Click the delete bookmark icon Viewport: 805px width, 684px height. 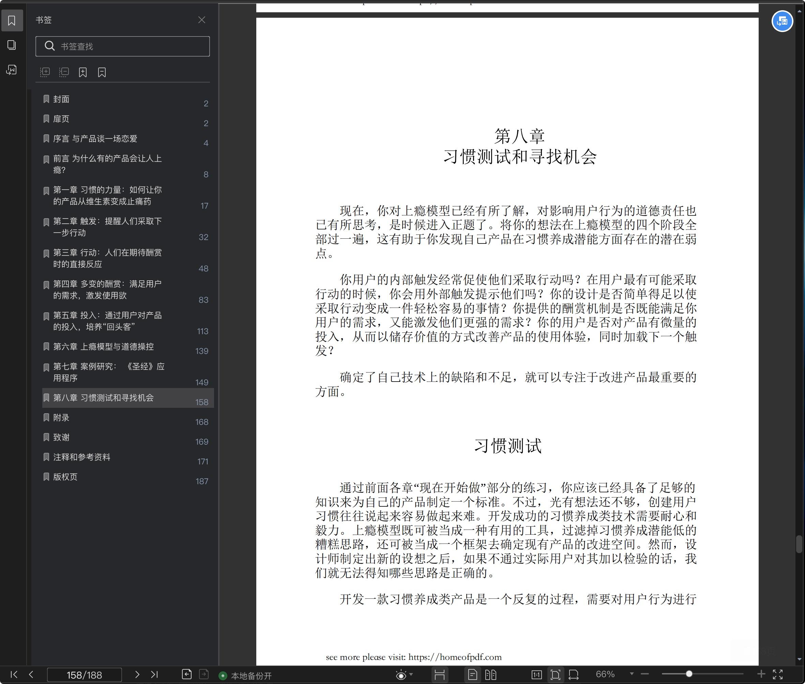(x=102, y=72)
